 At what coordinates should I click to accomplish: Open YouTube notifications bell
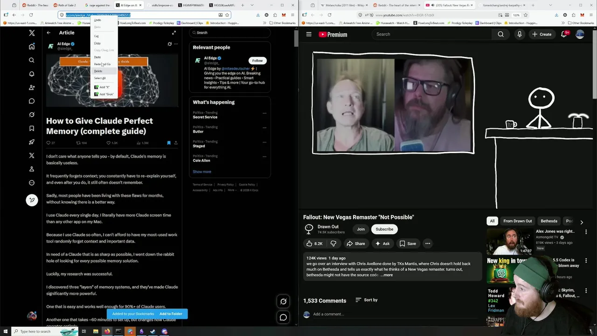pyautogui.click(x=563, y=34)
